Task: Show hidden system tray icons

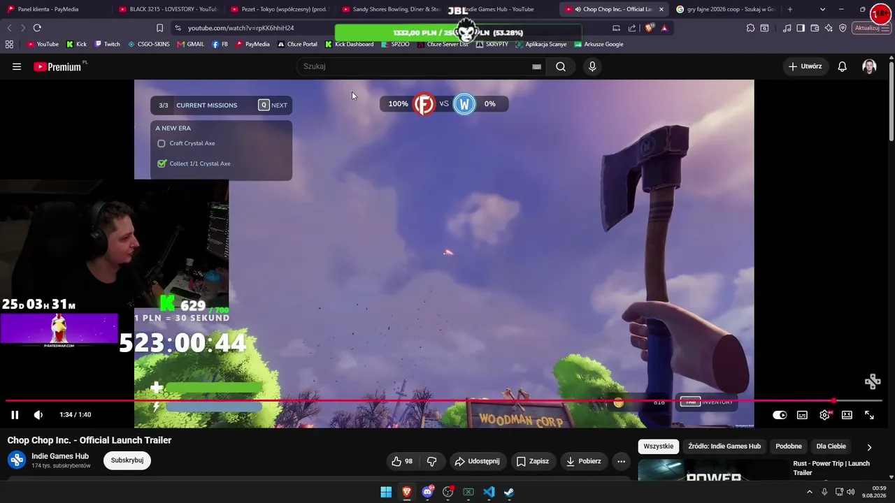Action: 810,492
